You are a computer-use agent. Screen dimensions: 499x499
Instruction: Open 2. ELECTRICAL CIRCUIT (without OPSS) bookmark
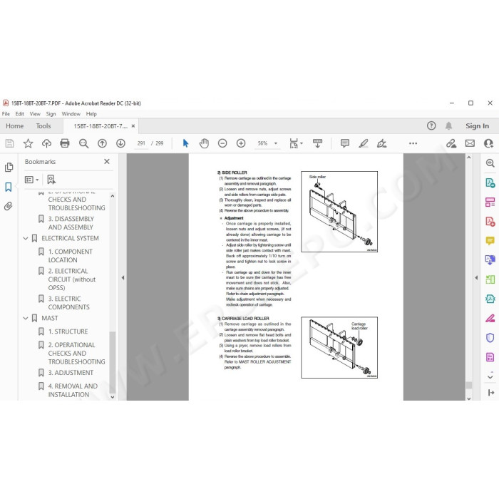(72, 279)
